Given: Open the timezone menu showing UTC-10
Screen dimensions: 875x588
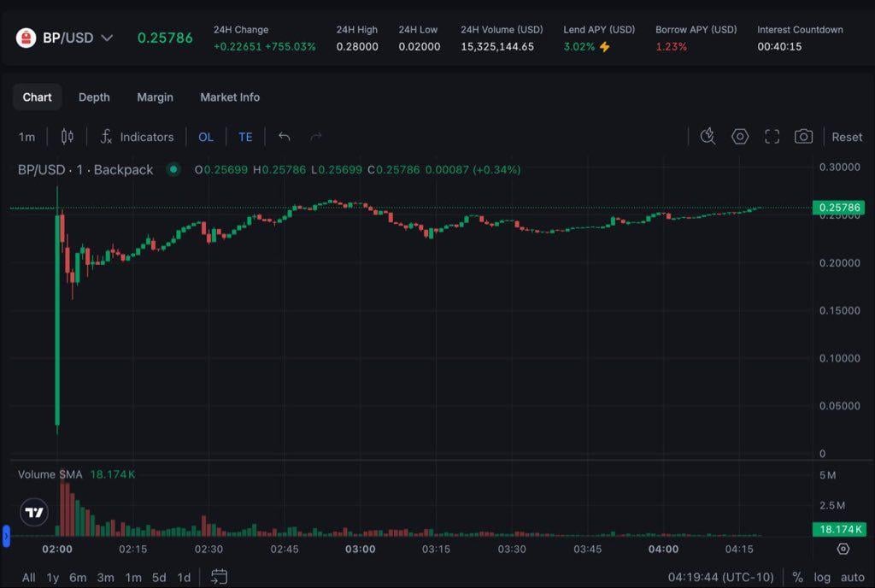Looking at the screenshot, I should (721, 577).
